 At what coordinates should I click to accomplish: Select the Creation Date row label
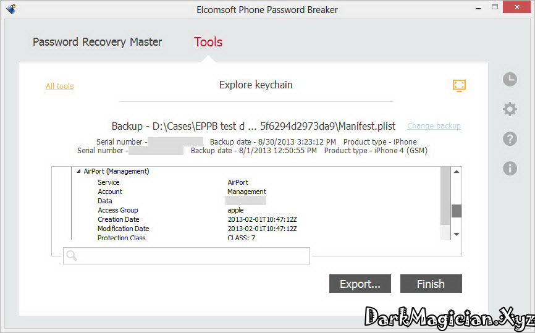click(119, 219)
